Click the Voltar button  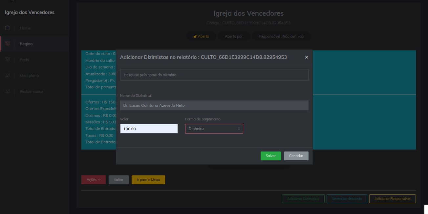(x=118, y=180)
